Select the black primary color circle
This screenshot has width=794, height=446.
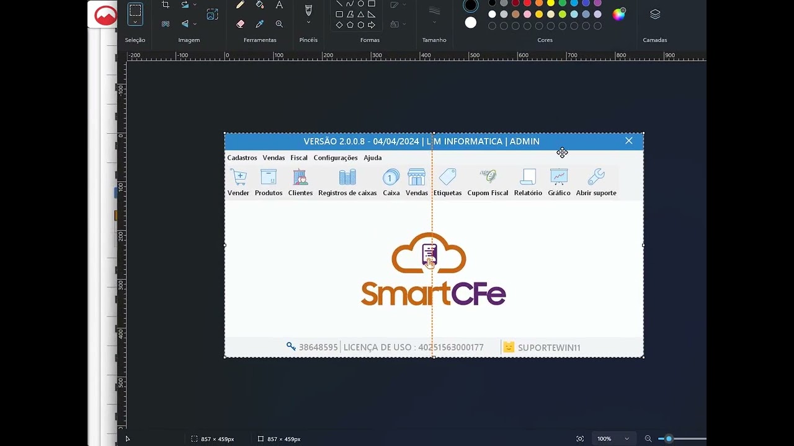click(x=471, y=6)
